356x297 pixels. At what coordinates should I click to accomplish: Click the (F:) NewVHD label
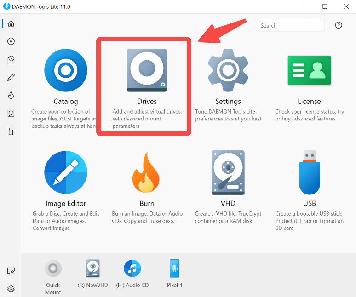coord(93,285)
